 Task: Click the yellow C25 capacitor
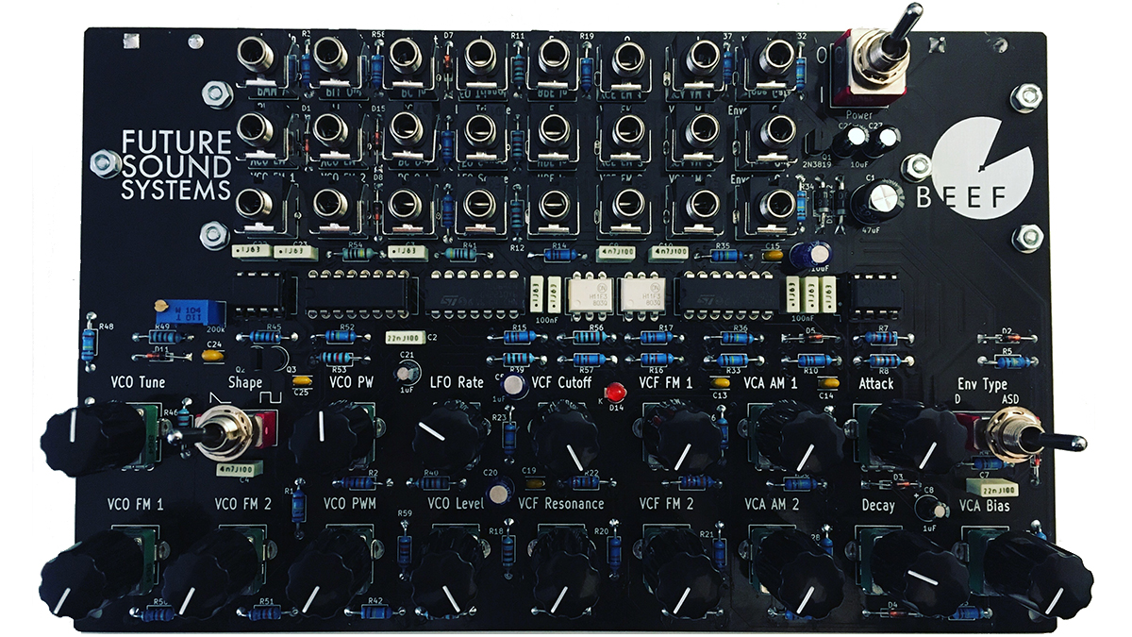tap(303, 380)
